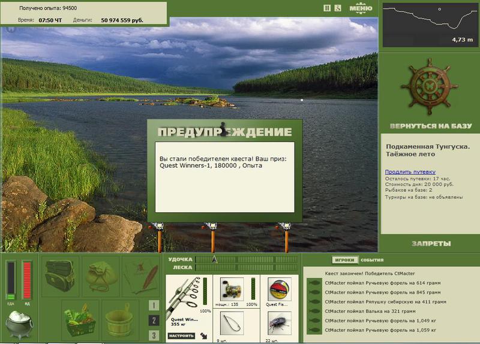Open the ЗАПРЕТЫ section
480x344 pixels.
tap(431, 244)
